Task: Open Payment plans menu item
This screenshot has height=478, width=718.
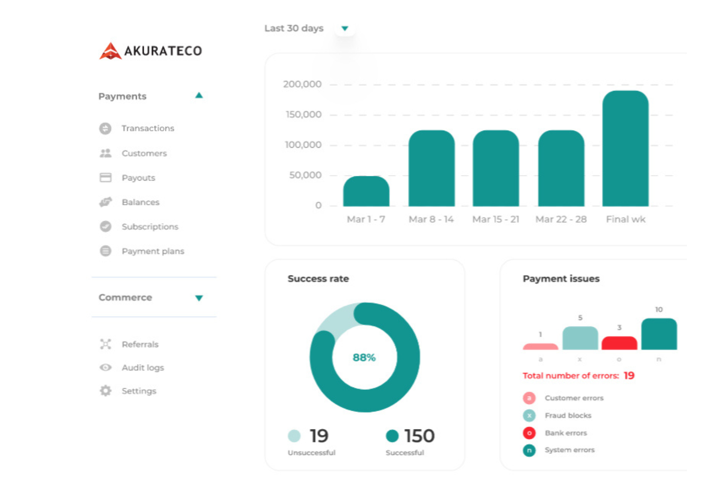Action: [x=153, y=251]
